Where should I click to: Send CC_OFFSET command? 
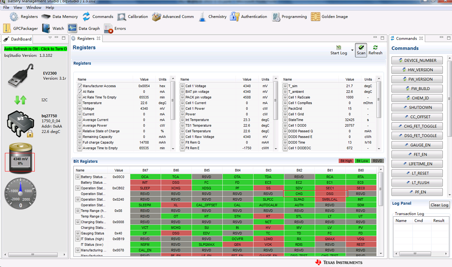(417, 117)
